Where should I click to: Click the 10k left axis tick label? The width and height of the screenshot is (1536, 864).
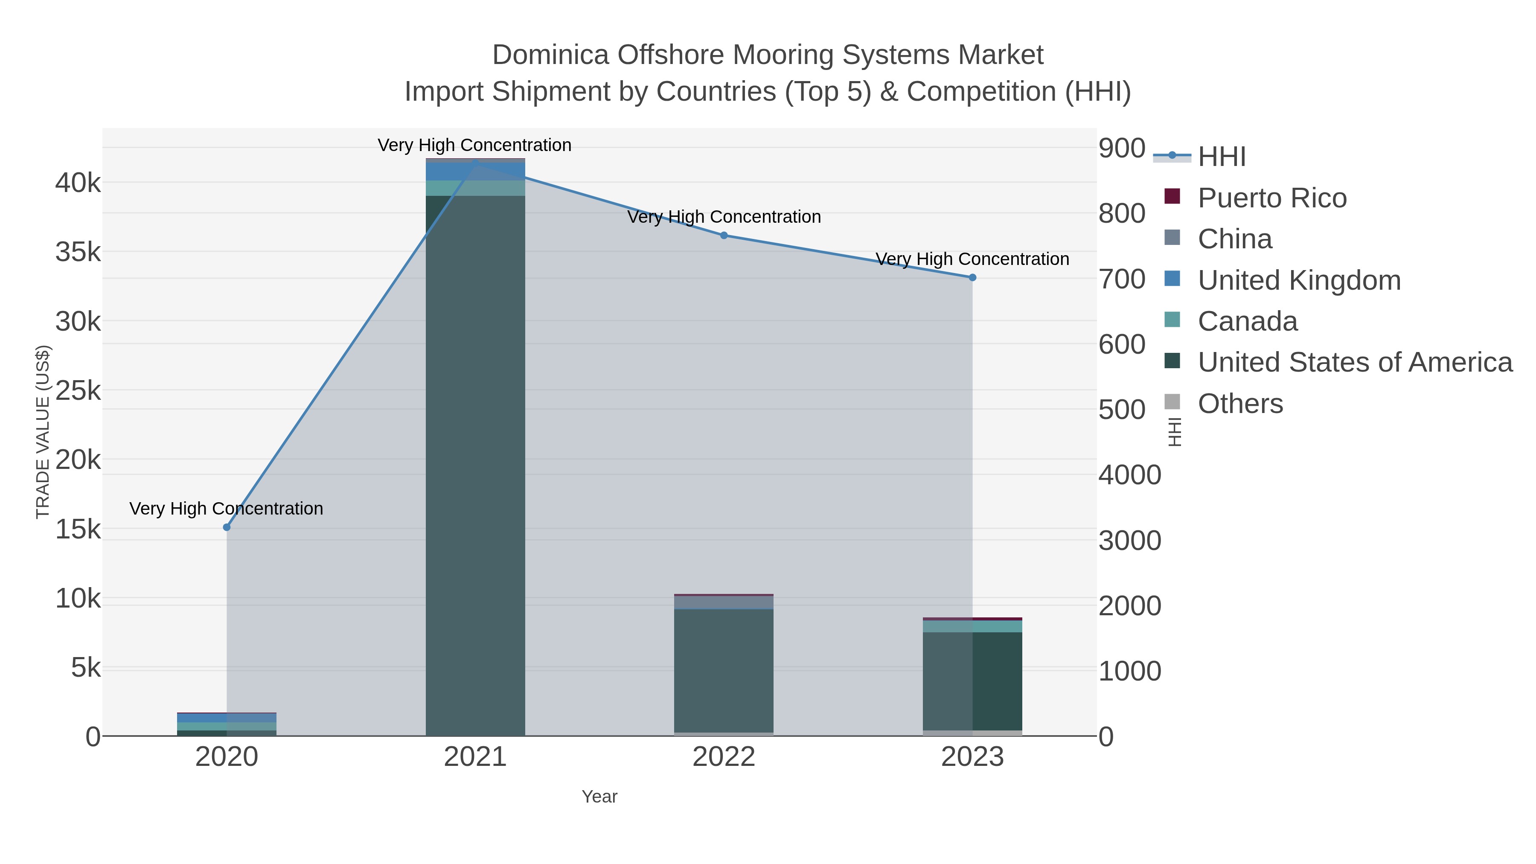tap(78, 598)
